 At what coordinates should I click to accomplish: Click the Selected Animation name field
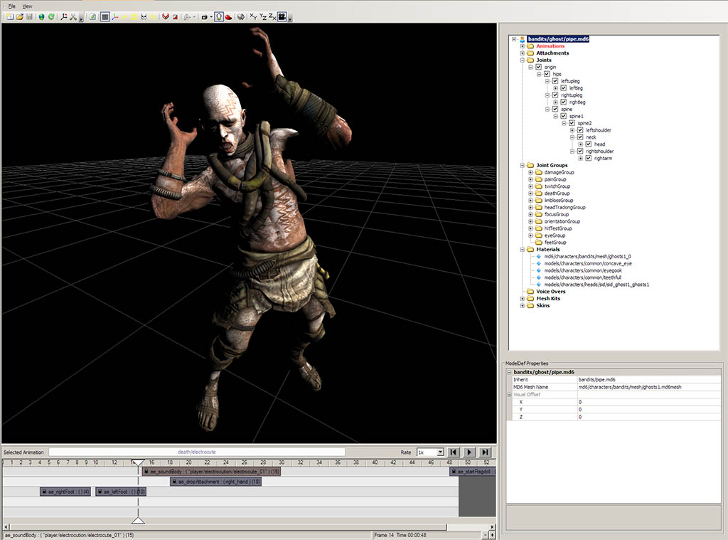tap(197, 452)
